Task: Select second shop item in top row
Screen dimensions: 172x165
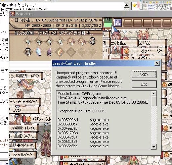Action: pos(39,42)
